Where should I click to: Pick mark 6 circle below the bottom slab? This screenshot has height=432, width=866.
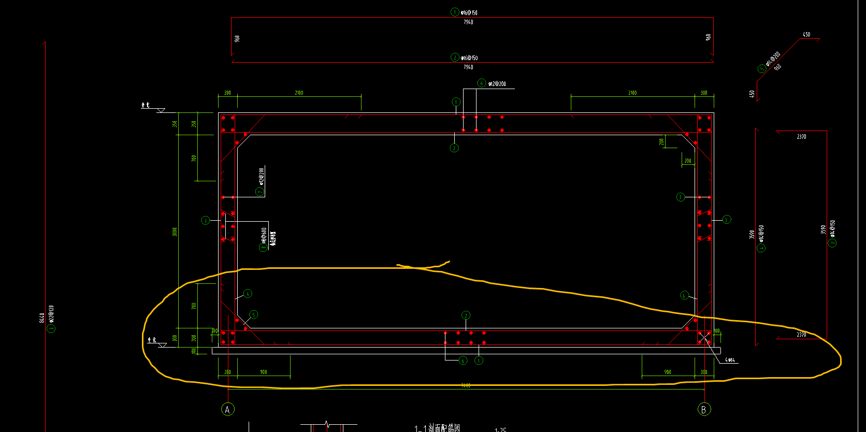click(x=463, y=361)
